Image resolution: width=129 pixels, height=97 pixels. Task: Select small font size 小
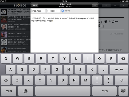(106, 5)
